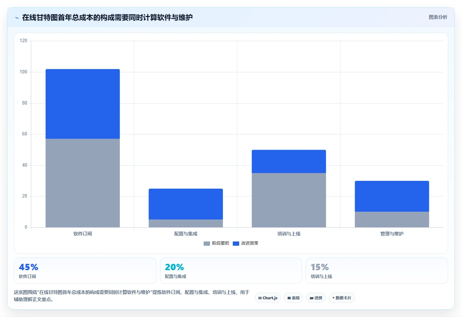Select the gray segment of 管理与维护 bar
Screen dimensions: 462x317
click(392, 219)
